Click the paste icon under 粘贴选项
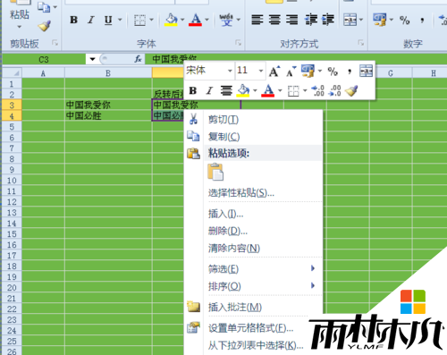The width and height of the screenshot is (447, 355). (215, 172)
